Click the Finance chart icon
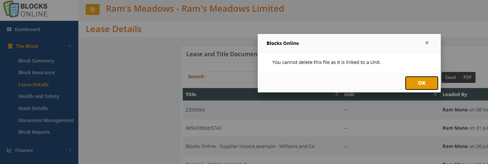The height and width of the screenshot is (164, 488). point(10,150)
